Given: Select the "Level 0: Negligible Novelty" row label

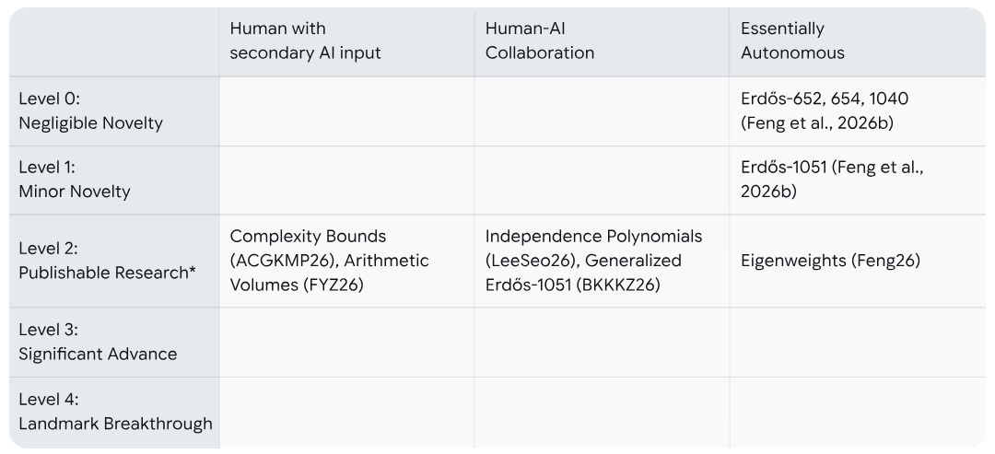Looking at the screenshot, I should tap(90, 111).
